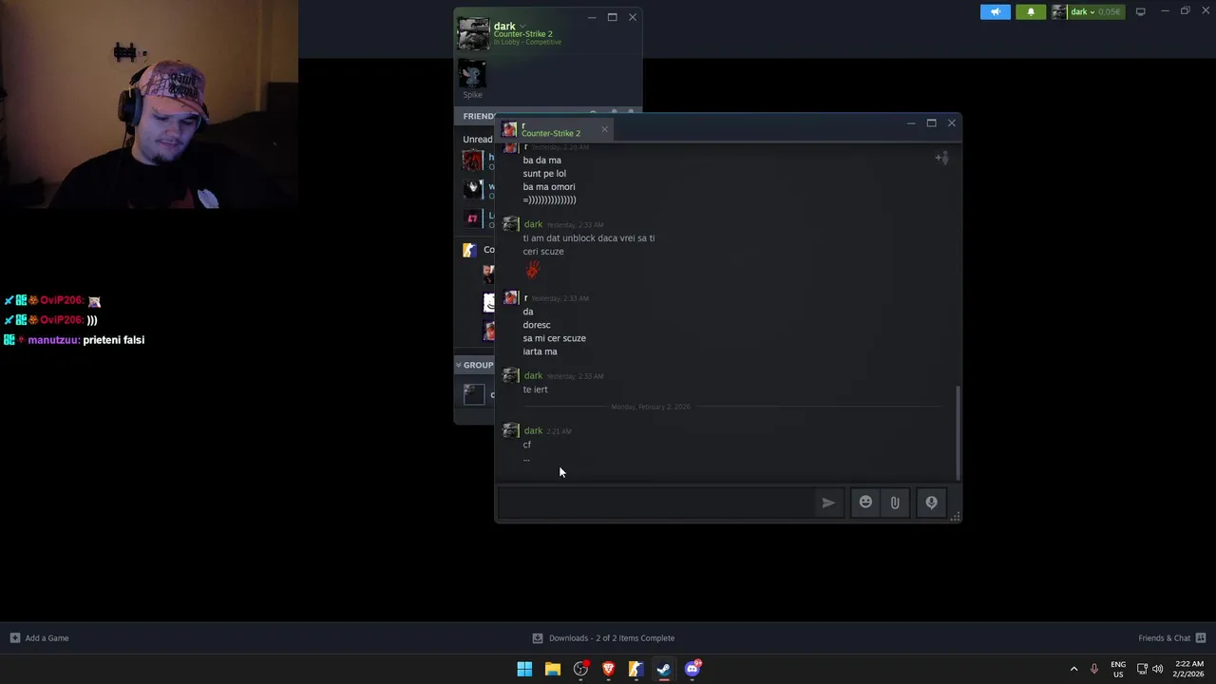Attach a file in chat
This screenshot has height=684, width=1216.
tap(895, 502)
